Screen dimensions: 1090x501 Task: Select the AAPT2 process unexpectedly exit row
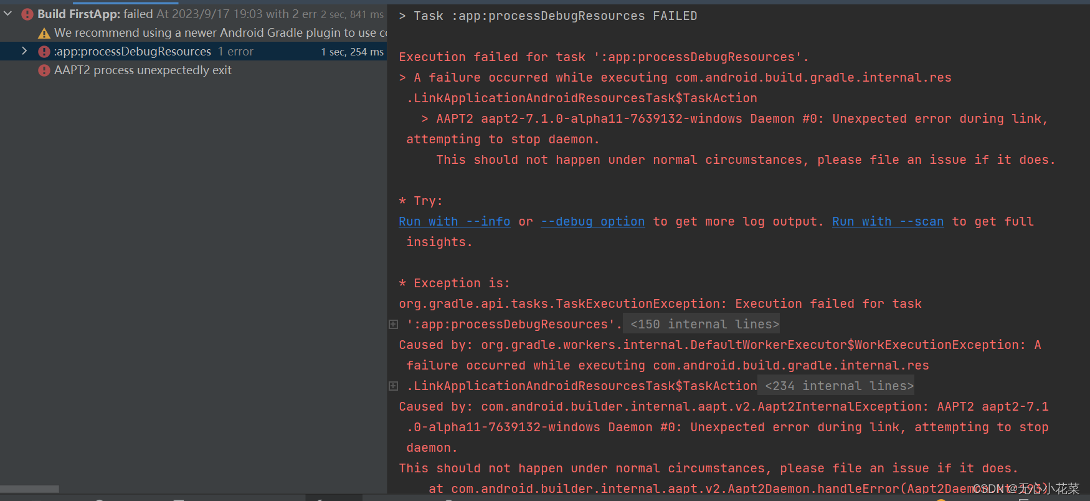pos(193,70)
